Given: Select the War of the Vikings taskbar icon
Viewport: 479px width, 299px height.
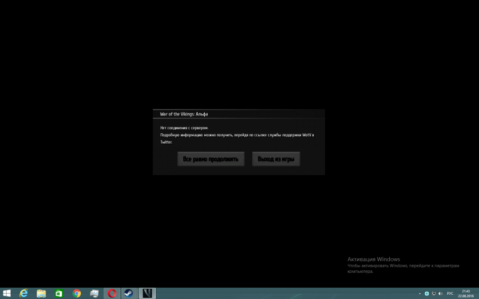Looking at the screenshot, I should 147,294.
